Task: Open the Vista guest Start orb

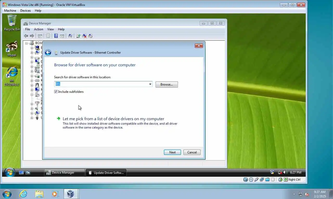Action: [10, 173]
